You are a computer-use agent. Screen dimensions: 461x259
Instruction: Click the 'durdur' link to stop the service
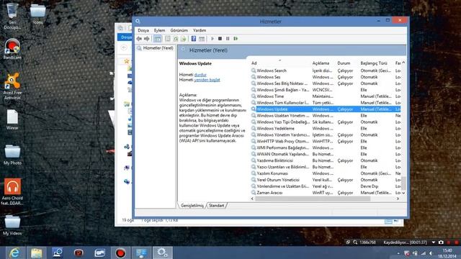tap(200, 75)
